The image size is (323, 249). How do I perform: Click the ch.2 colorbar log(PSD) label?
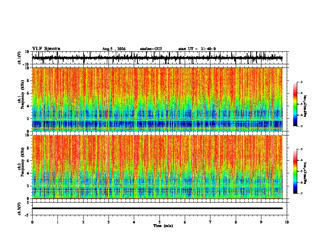pos(305,173)
